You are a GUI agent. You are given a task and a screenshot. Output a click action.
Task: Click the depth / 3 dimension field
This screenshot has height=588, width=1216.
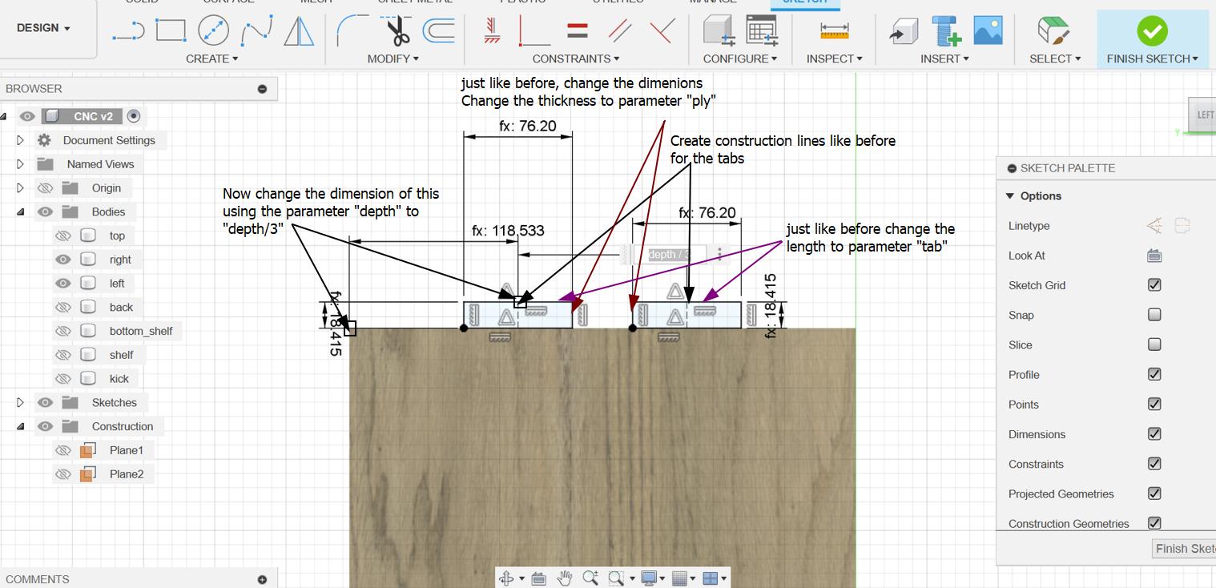[x=670, y=255]
